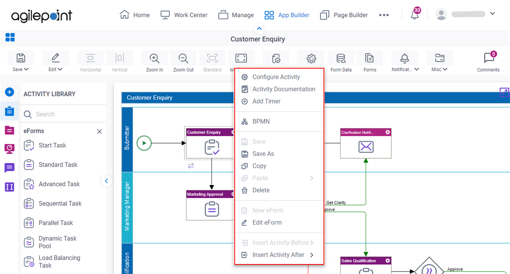
Task: Click the maximize canvas toolbar icon
Action: tap(241, 58)
